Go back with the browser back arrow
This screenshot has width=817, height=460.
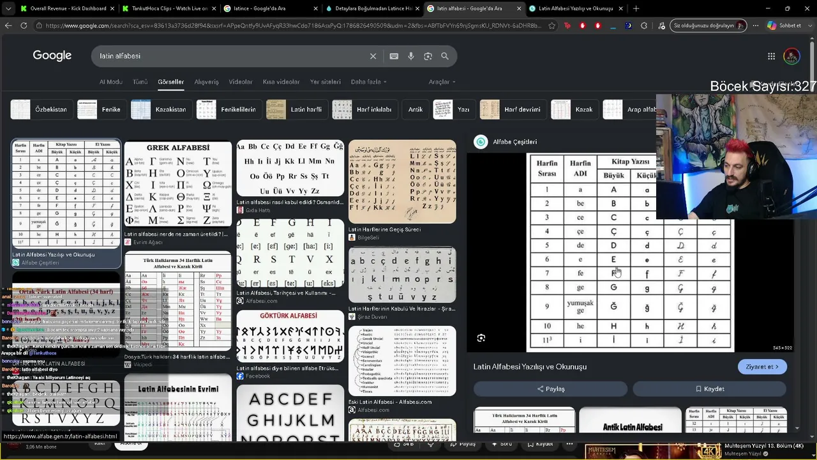[8, 26]
